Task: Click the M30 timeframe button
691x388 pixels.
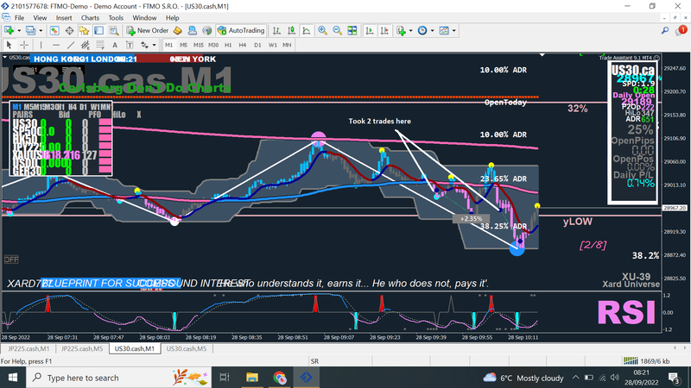Action: pyautogui.click(x=212, y=45)
